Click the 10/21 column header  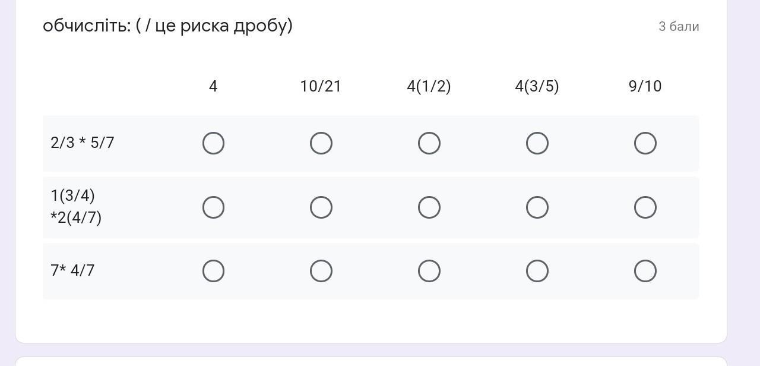tap(321, 86)
